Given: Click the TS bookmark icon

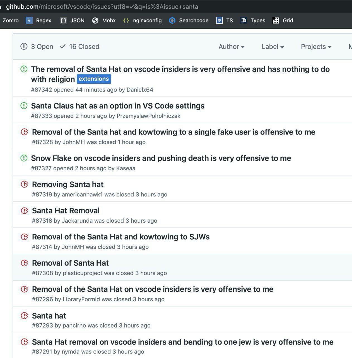Looking at the screenshot, I should click(x=219, y=20).
